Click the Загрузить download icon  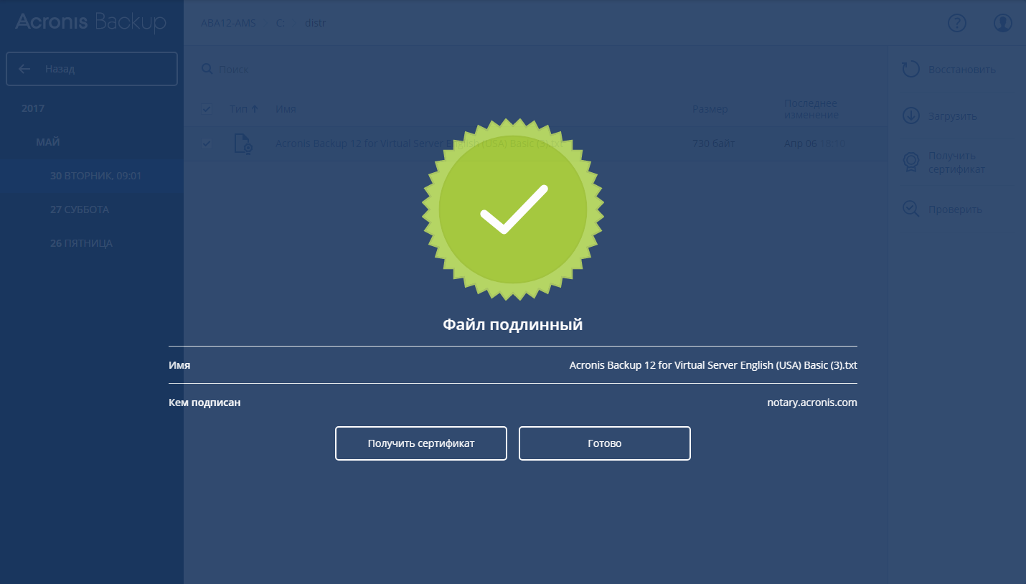911,116
